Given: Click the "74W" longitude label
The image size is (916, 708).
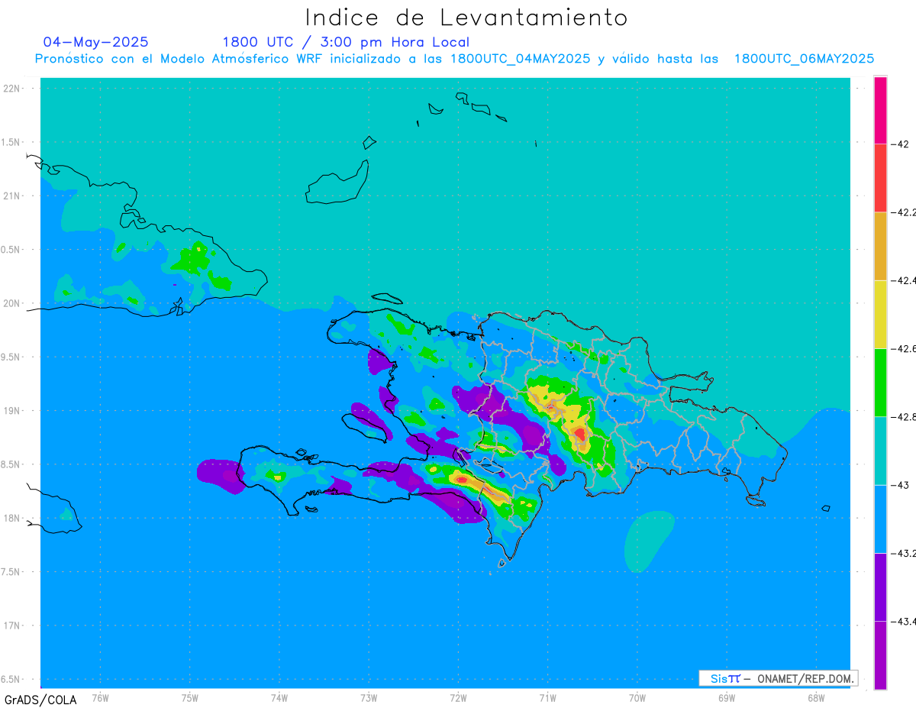Looking at the screenshot, I should [x=279, y=697].
